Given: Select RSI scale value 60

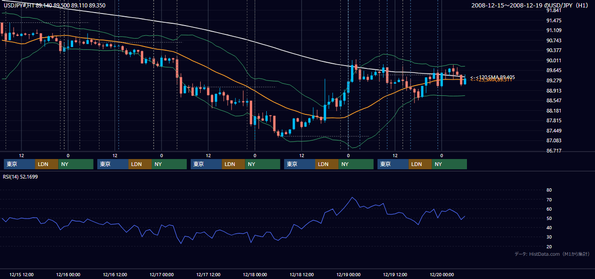Looking at the screenshot, I should (549, 209).
